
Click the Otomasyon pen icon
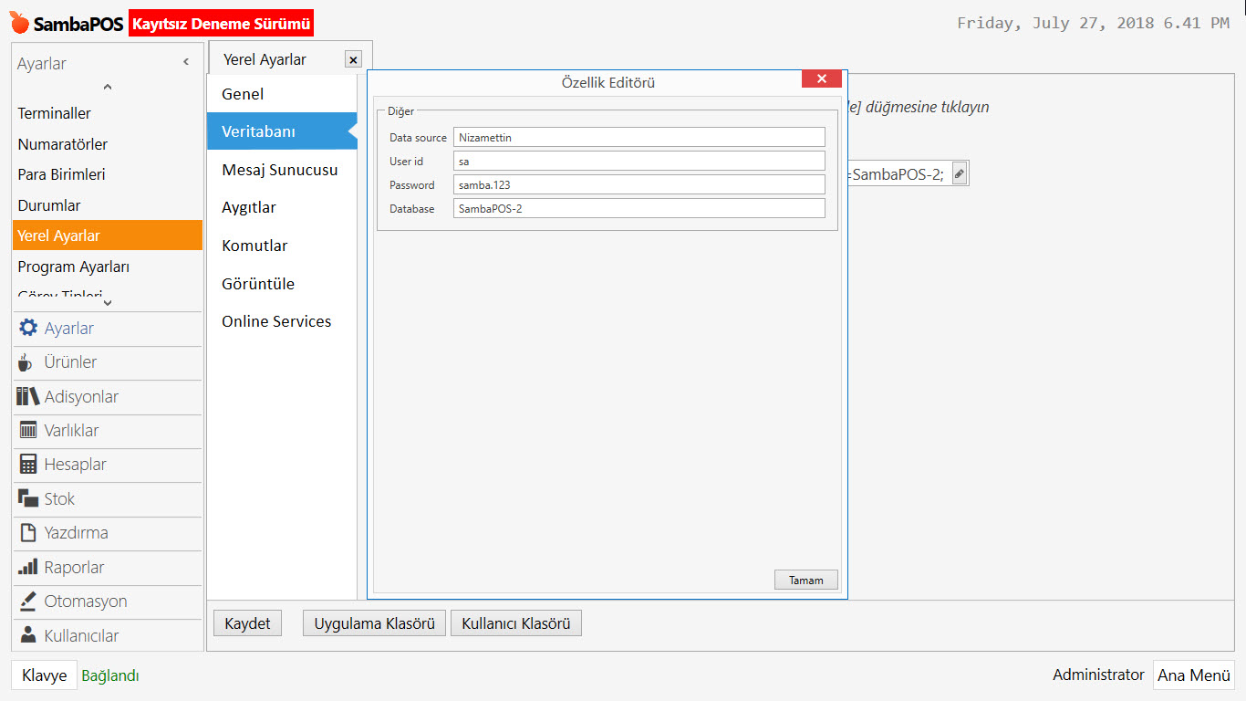[28, 602]
